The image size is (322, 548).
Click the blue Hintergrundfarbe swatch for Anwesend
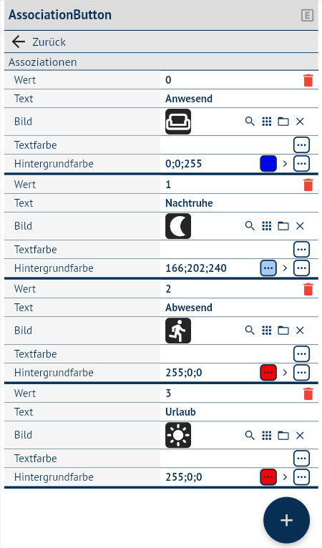pyautogui.click(x=268, y=164)
